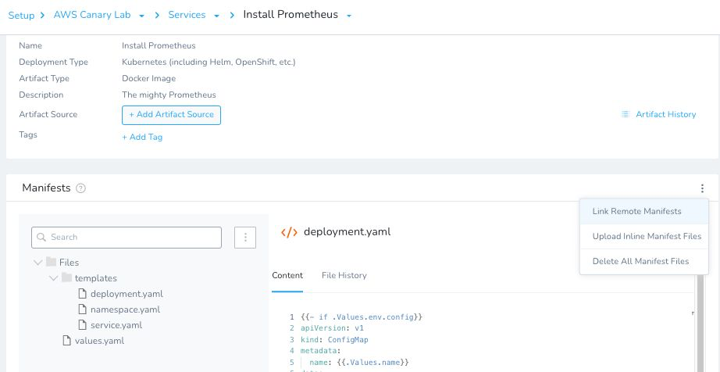Image resolution: width=720 pixels, height=372 pixels.
Task: Select the Files root folder label
Action: coord(69,263)
